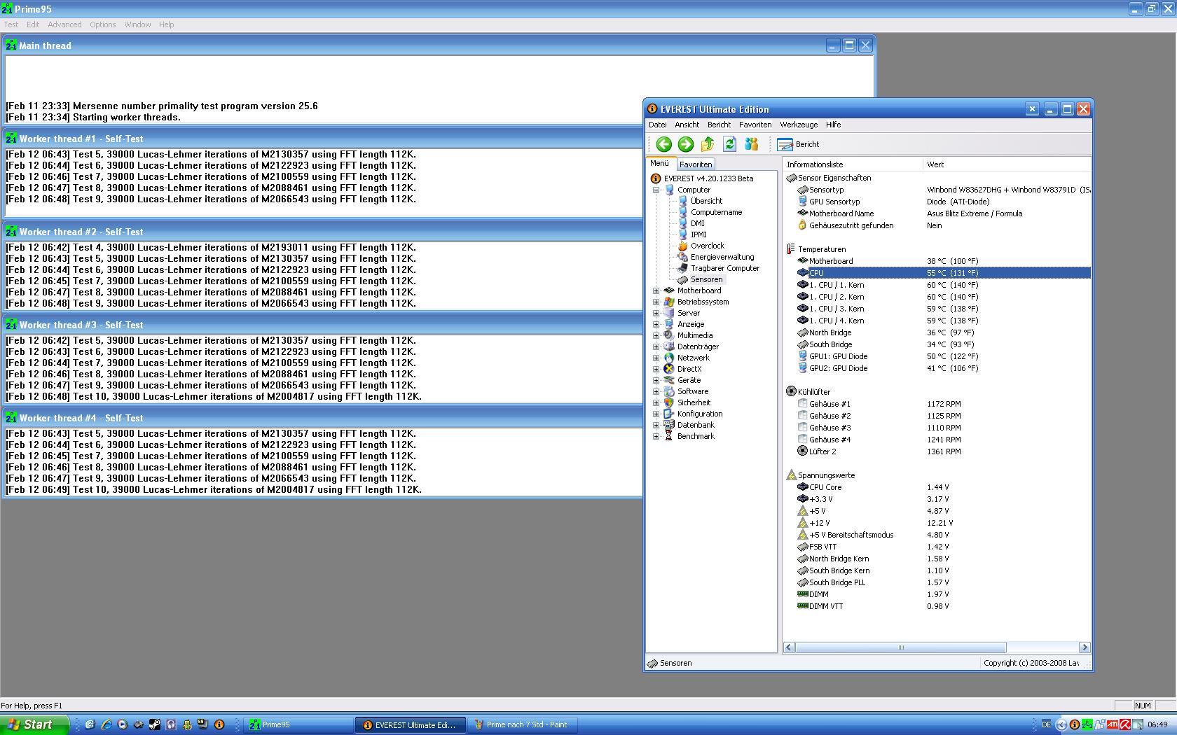1177x735 pixels.
Task: Open the Hilfe menu in EVEREST
Action: tap(833, 125)
